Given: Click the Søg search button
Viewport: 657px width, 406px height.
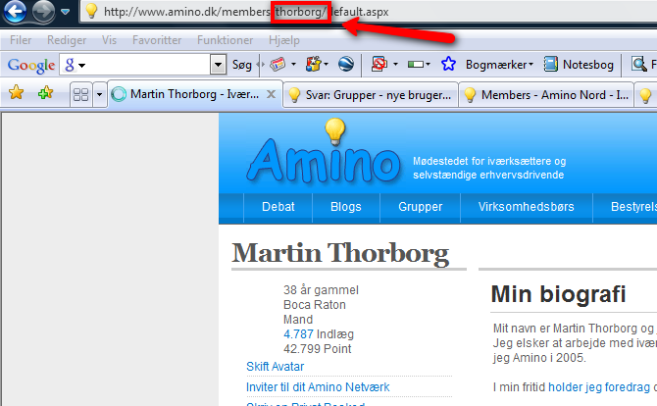Looking at the screenshot, I should click(x=242, y=65).
